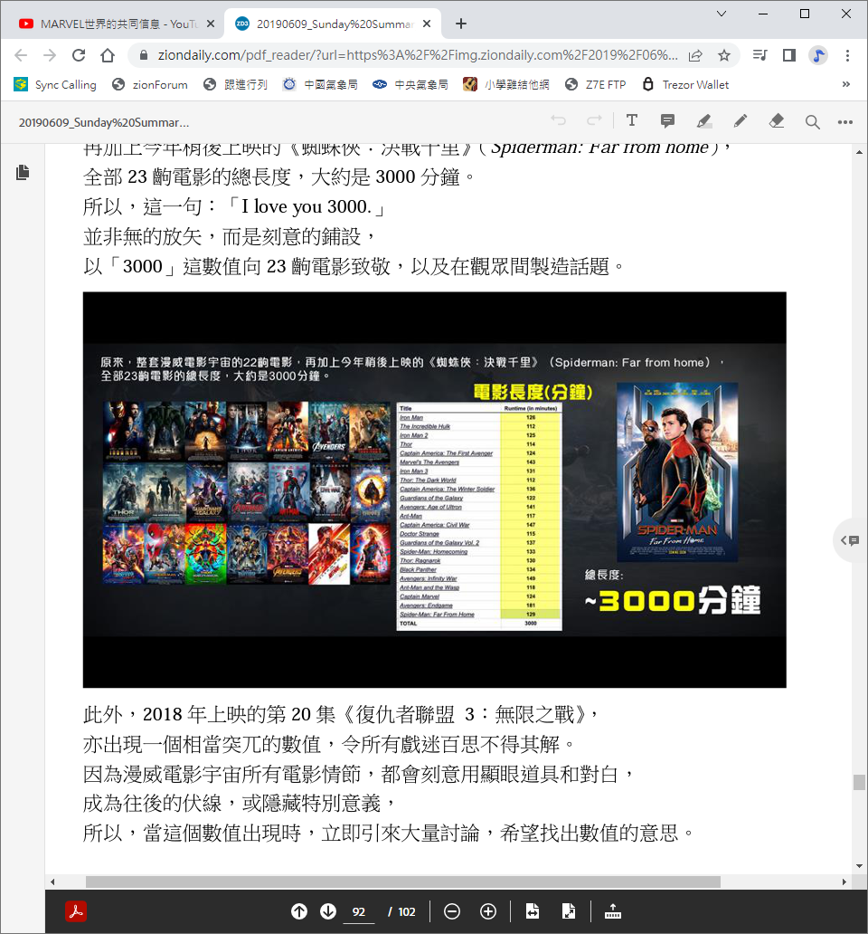
Task: Fit PDF page to width
Action: pyautogui.click(x=533, y=911)
